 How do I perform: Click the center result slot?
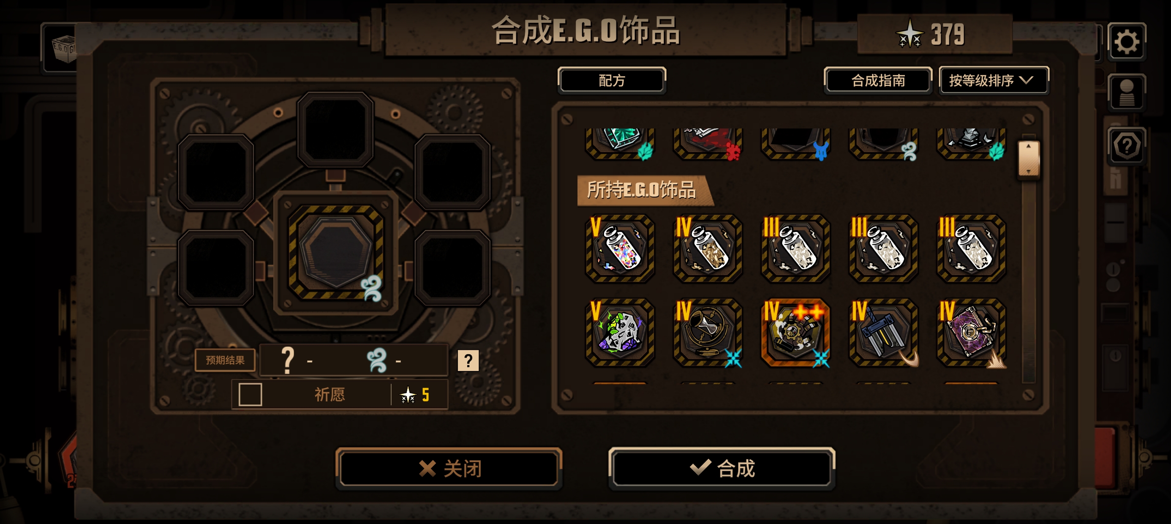(x=335, y=251)
